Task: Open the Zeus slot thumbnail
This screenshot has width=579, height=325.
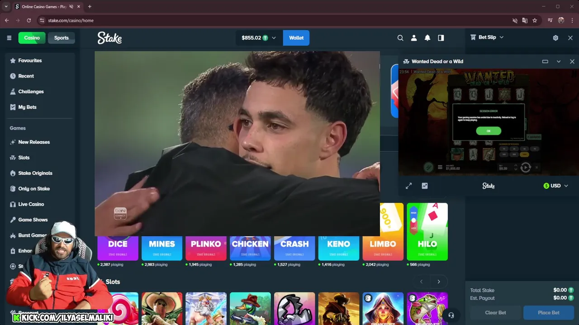Action: (206, 308)
